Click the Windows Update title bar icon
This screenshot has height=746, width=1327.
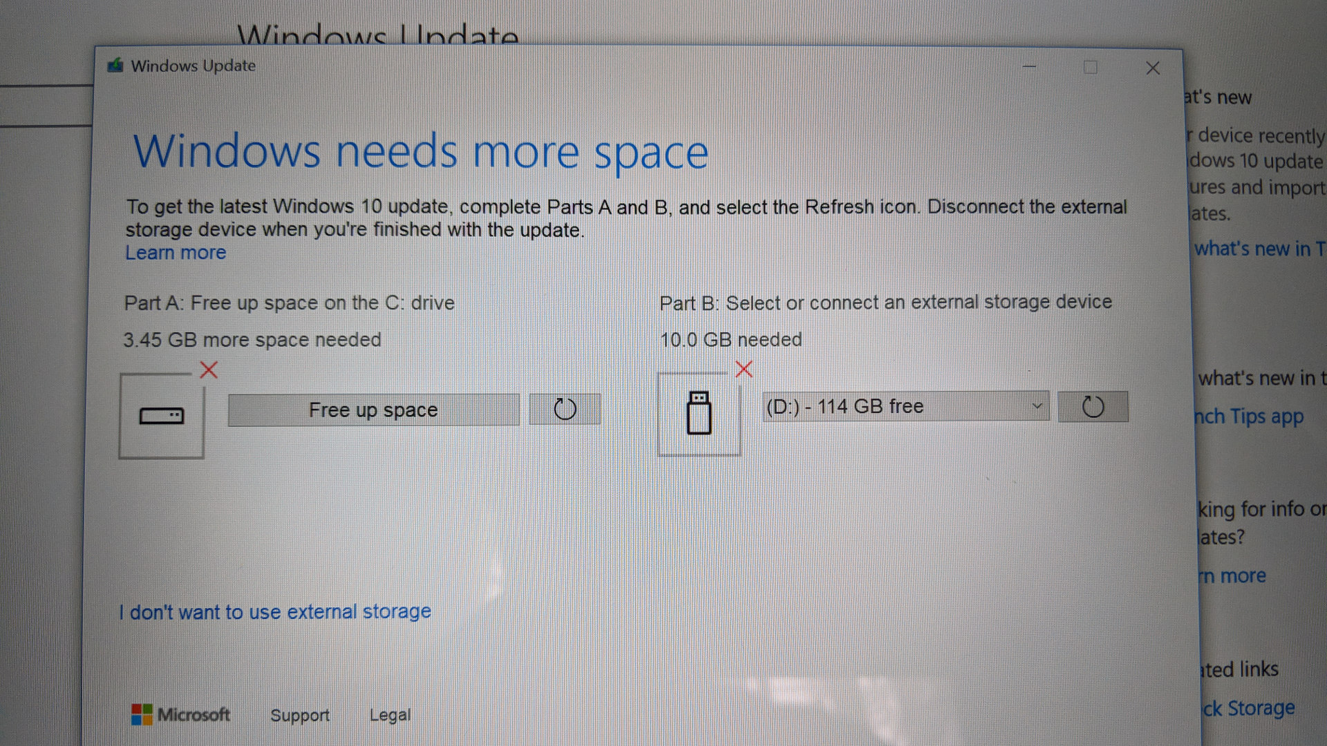(115, 66)
